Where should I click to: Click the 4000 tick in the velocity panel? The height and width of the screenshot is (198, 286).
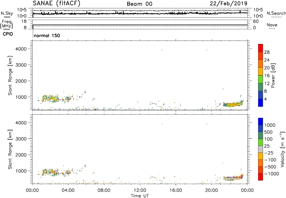point(21,123)
